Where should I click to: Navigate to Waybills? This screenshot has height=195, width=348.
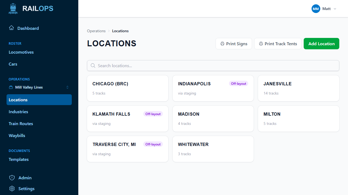pyautogui.click(x=17, y=135)
